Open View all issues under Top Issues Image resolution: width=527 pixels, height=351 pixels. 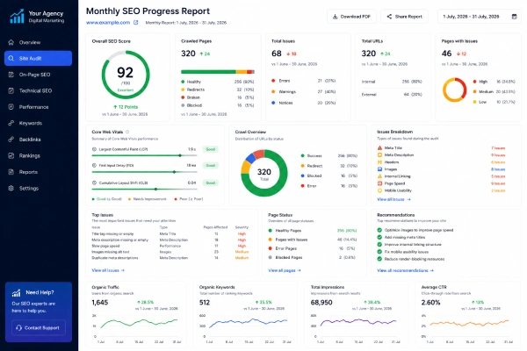click(x=108, y=270)
